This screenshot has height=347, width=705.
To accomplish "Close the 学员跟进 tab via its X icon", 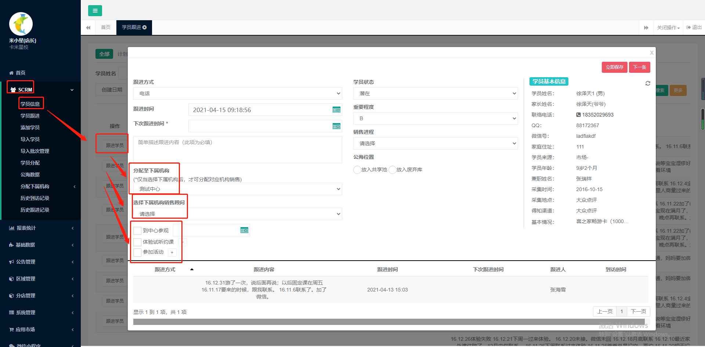I will click(x=145, y=27).
